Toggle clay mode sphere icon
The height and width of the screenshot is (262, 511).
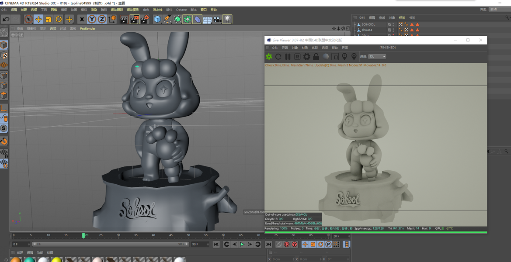tap(326, 57)
